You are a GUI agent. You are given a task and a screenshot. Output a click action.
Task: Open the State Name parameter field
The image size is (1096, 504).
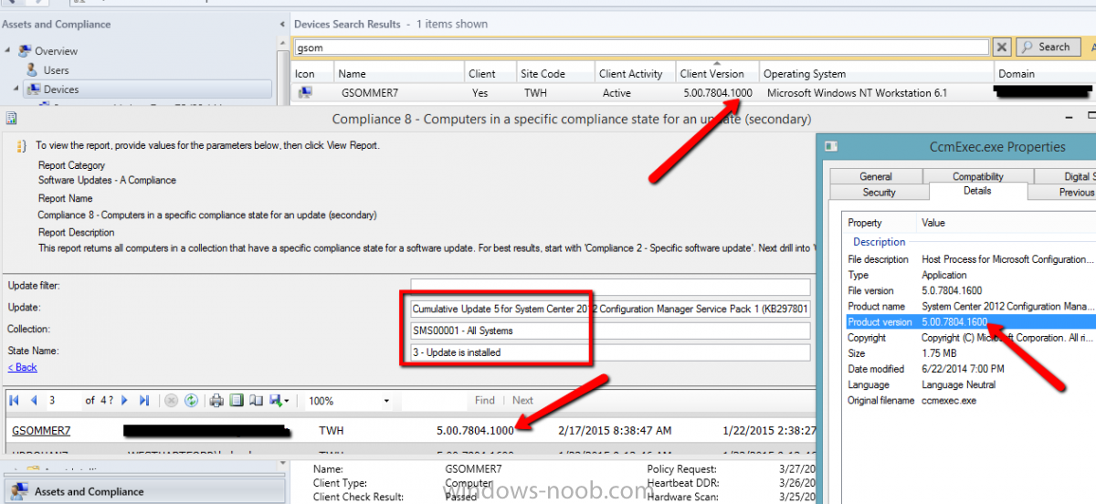pos(610,352)
